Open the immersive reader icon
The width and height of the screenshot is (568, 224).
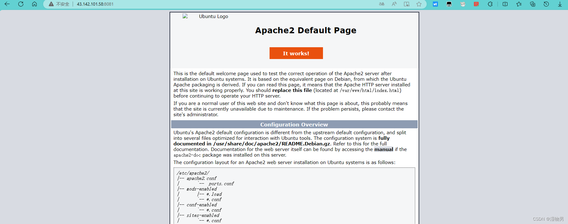[x=407, y=4]
